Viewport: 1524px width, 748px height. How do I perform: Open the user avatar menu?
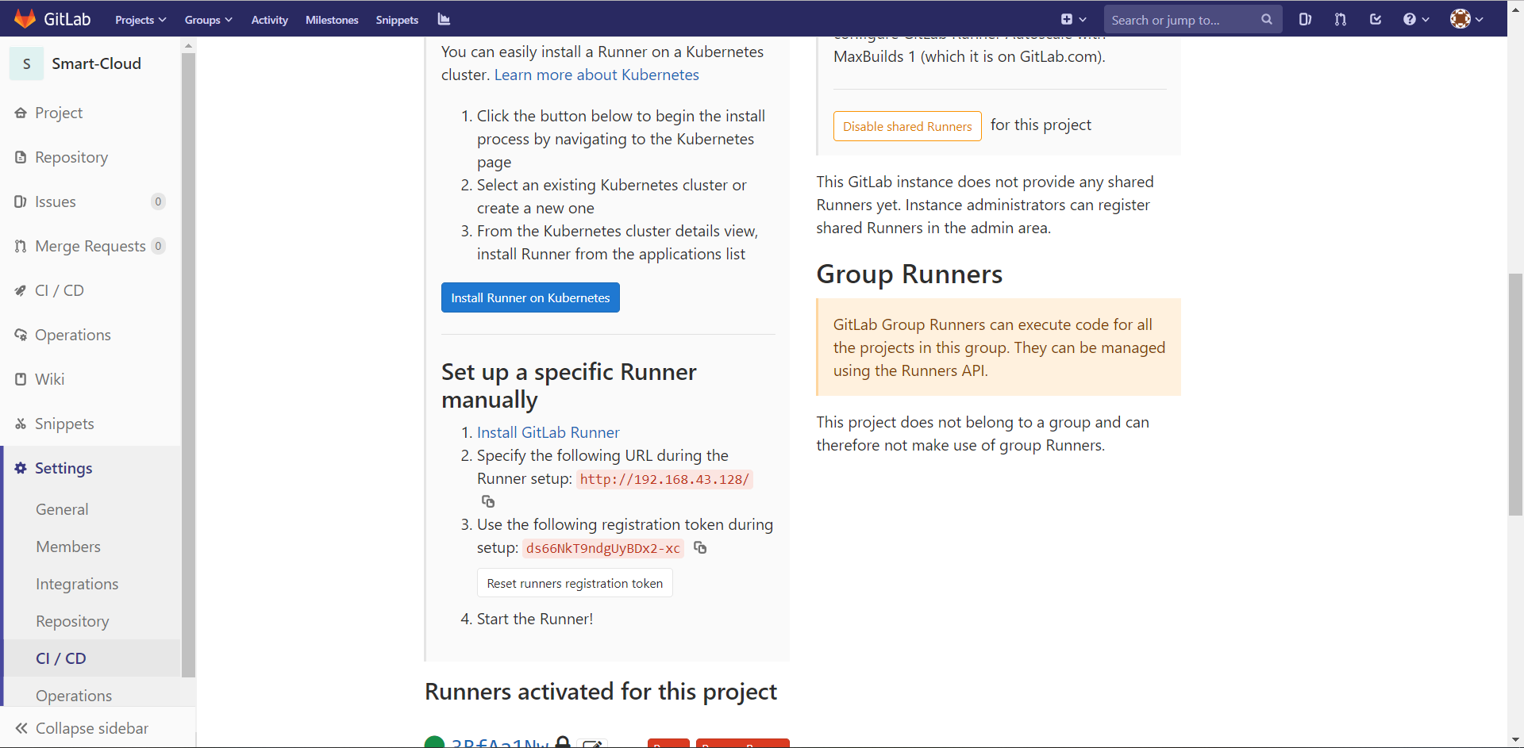point(1466,19)
